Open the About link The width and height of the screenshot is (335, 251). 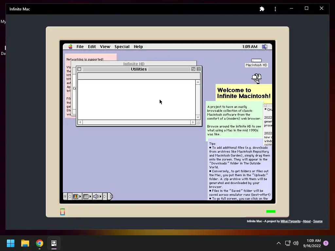(307, 221)
